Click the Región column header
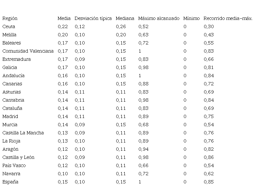Image resolution: width=257 pixels, height=187 pixels. [x=10, y=19]
